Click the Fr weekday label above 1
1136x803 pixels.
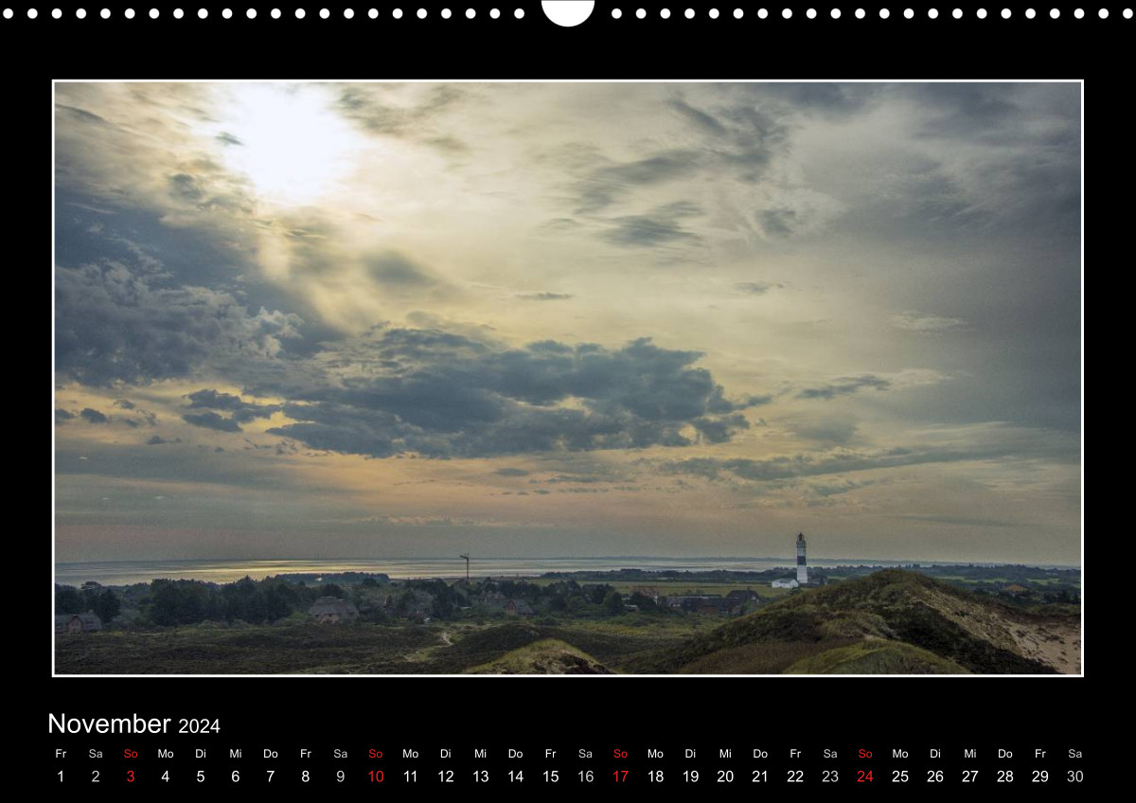click(x=61, y=754)
